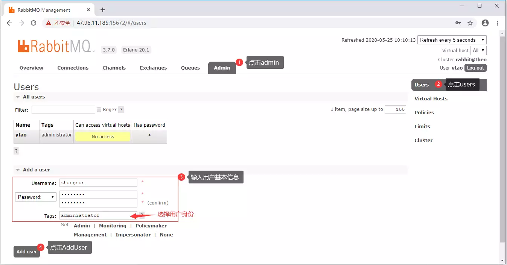The height and width of the screenshot is (265, 507).
Task: Set tag to Policymaker
Action: [x=151, y=226]
